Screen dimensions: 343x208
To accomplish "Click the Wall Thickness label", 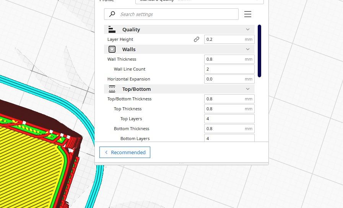I will pos(122,59).
